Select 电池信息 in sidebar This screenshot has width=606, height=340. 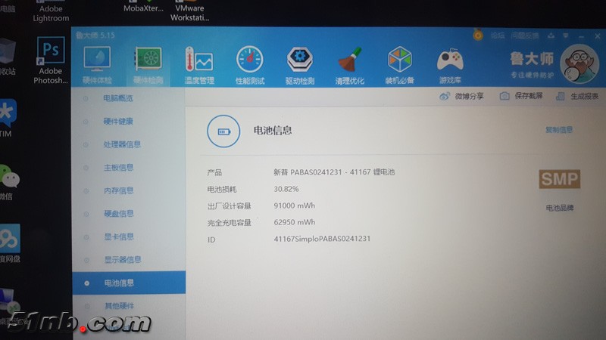[x=129, y=283]
